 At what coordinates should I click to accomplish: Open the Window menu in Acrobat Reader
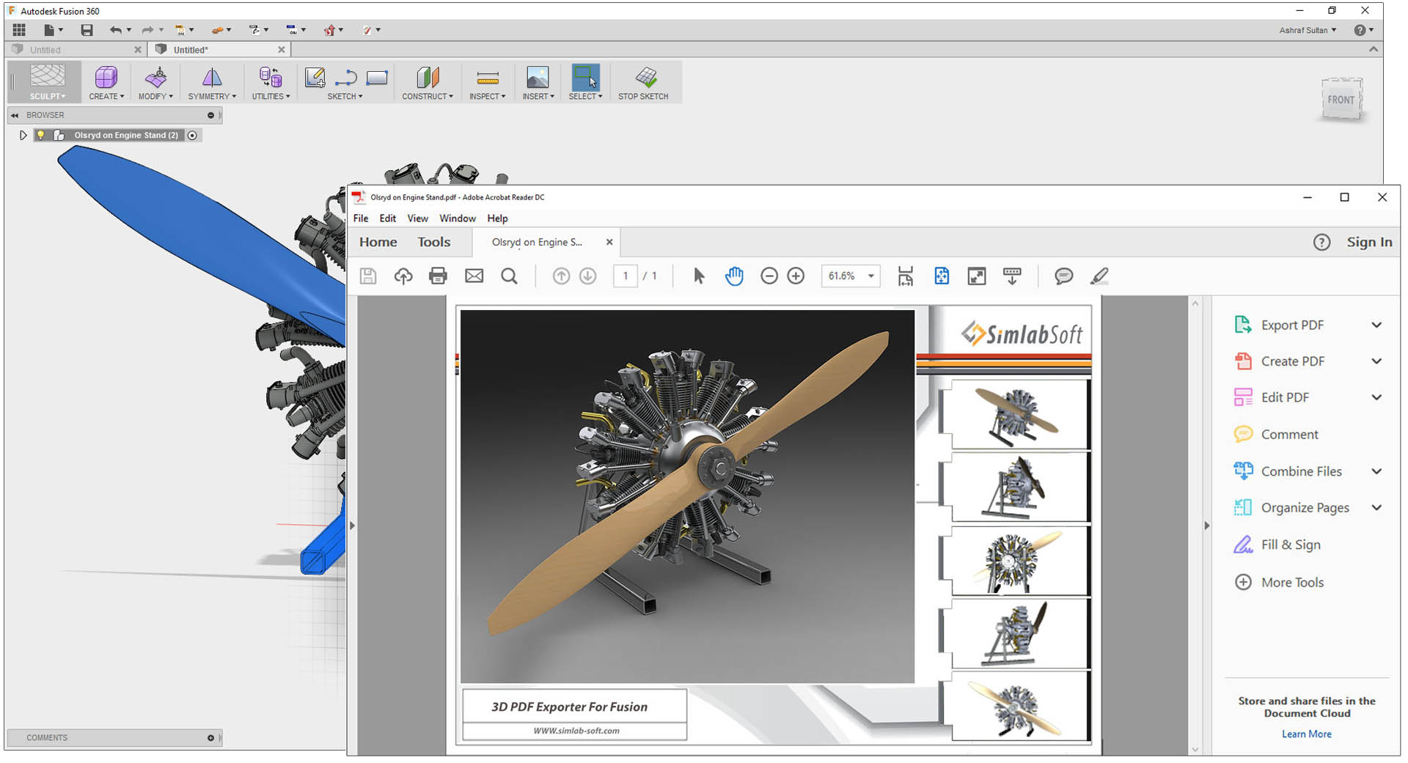coord(458,218)
